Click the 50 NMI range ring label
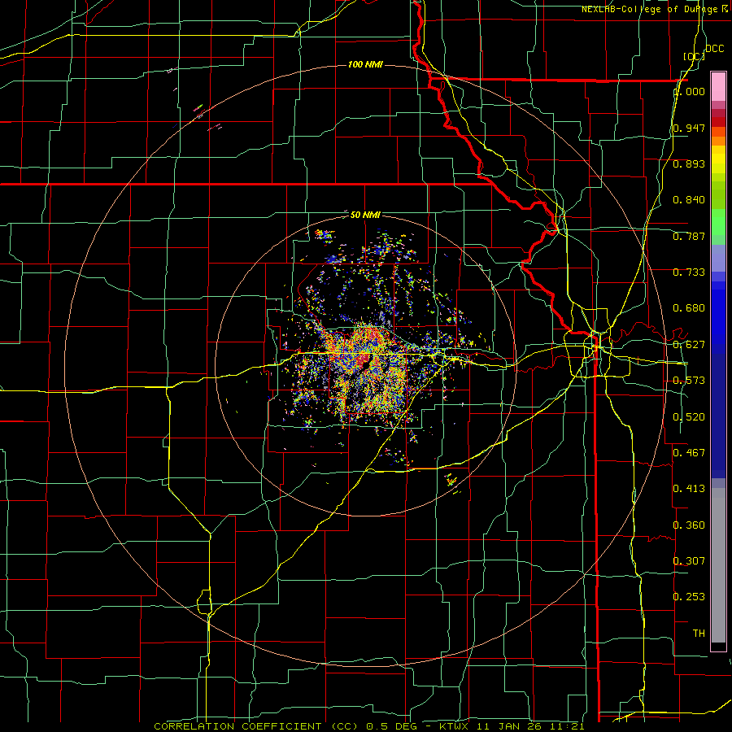The width and height of the screenshot is (732, 732). [365, 216]
